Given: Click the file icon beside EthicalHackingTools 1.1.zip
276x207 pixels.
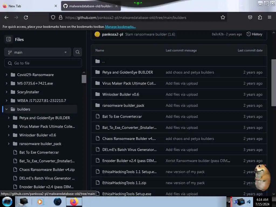Looking at the screenshot, I should tap(98, 183).
